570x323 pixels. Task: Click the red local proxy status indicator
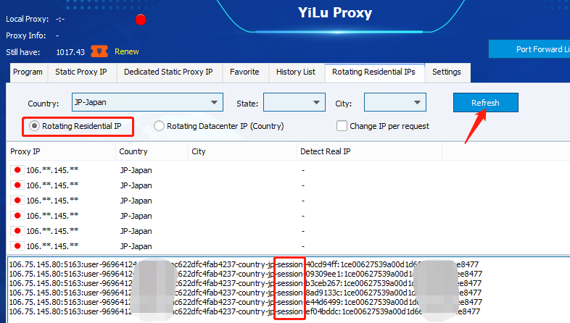pos(141,20)
